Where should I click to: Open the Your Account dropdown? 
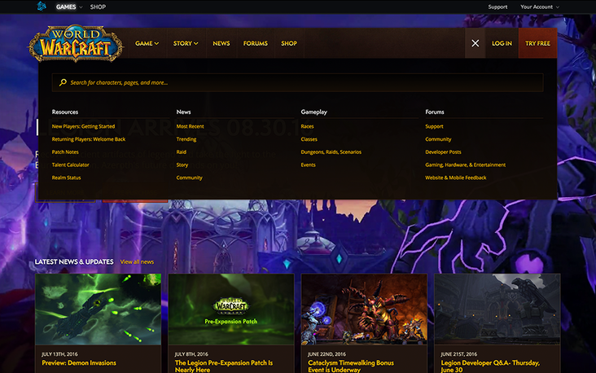tap(539, 7)
